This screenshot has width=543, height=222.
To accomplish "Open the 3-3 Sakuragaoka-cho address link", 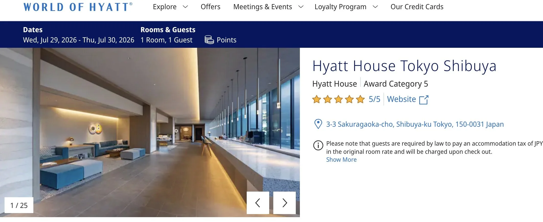I will 415,124.
